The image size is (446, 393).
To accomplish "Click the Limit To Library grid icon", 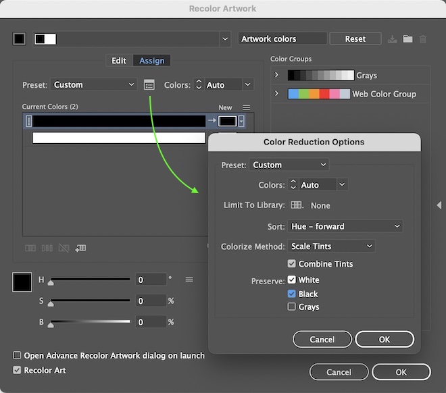I will click(296, 205).
